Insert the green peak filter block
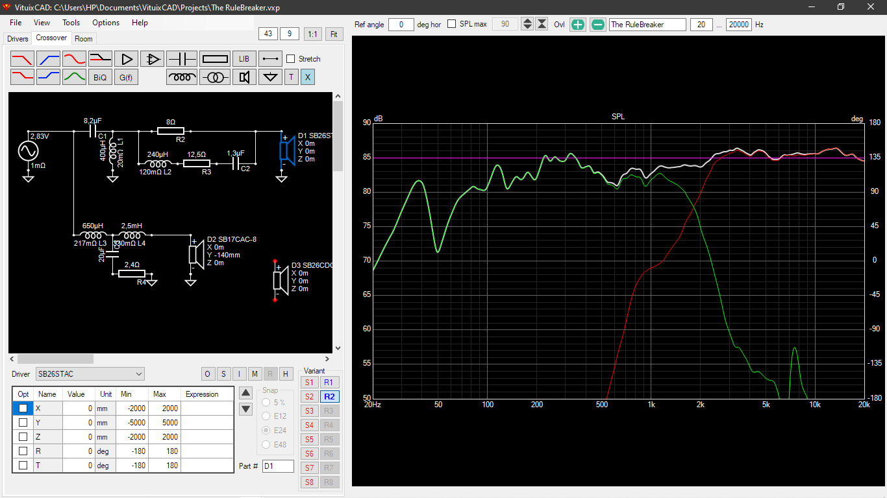 click(x=75, y=77)
